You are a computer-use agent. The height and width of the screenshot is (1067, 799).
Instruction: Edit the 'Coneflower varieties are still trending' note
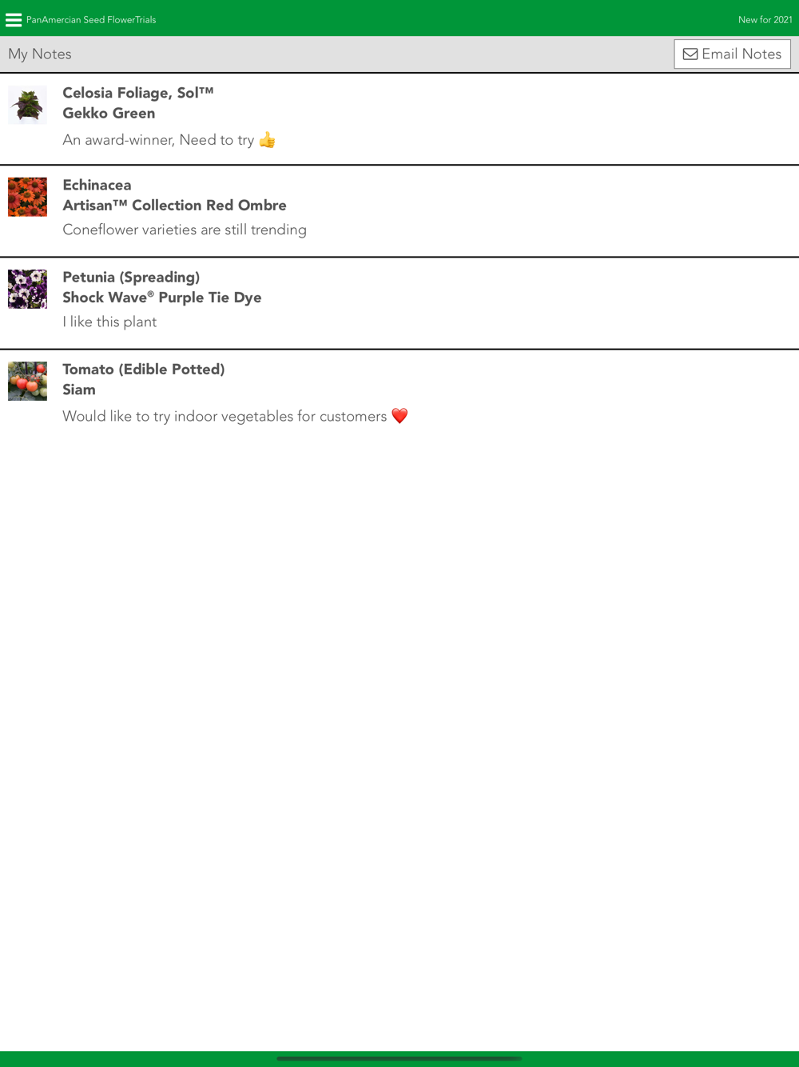click(185, 230)
